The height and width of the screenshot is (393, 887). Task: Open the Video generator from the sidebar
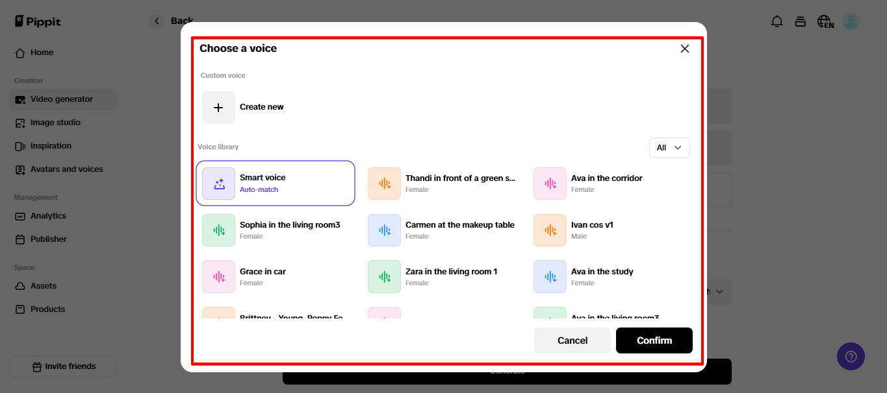click(x=61, y=99)
